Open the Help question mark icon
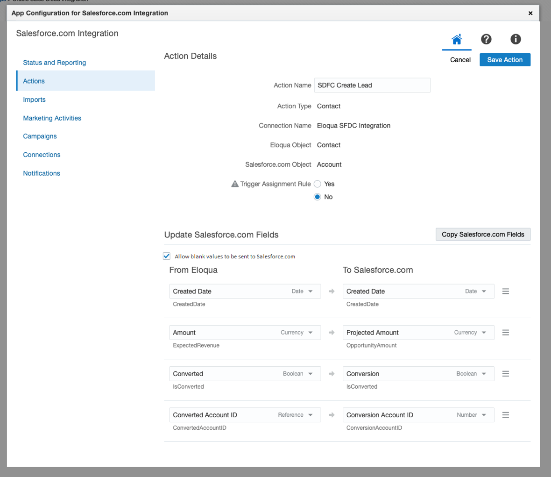Viewport: 551px width, 477px height. click(486, 39)
